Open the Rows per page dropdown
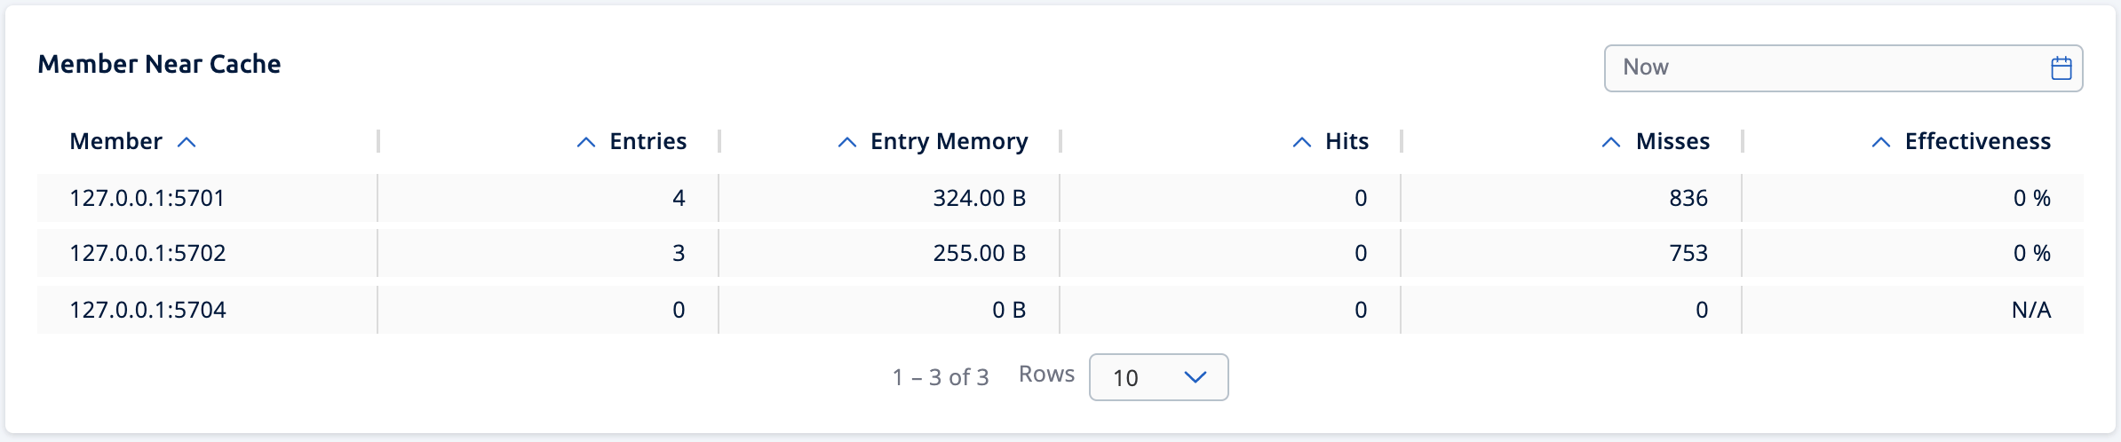This screenshot has width=2121, height=442. [1158, 377]
